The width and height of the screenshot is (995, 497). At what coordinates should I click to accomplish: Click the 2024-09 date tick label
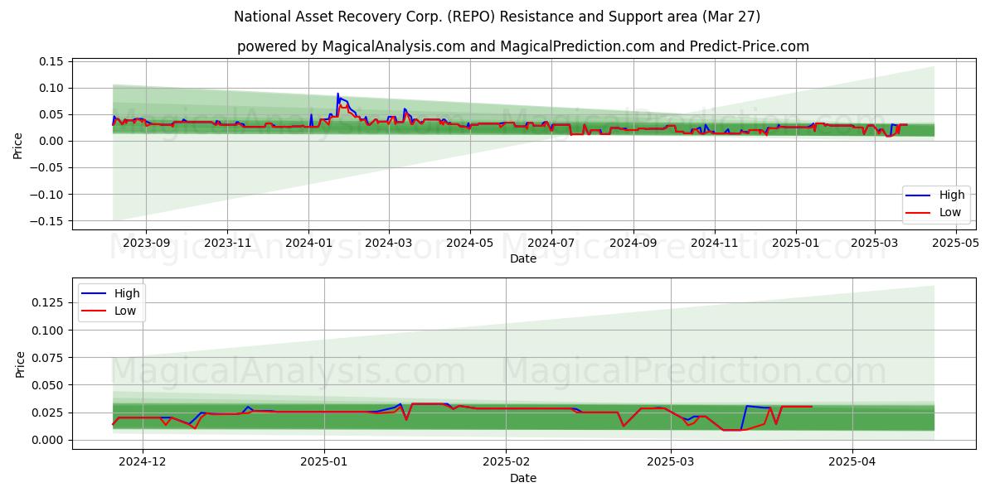633,243
